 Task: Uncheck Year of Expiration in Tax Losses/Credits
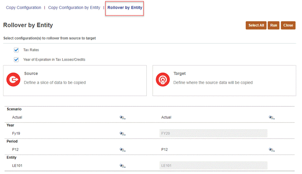16,60
